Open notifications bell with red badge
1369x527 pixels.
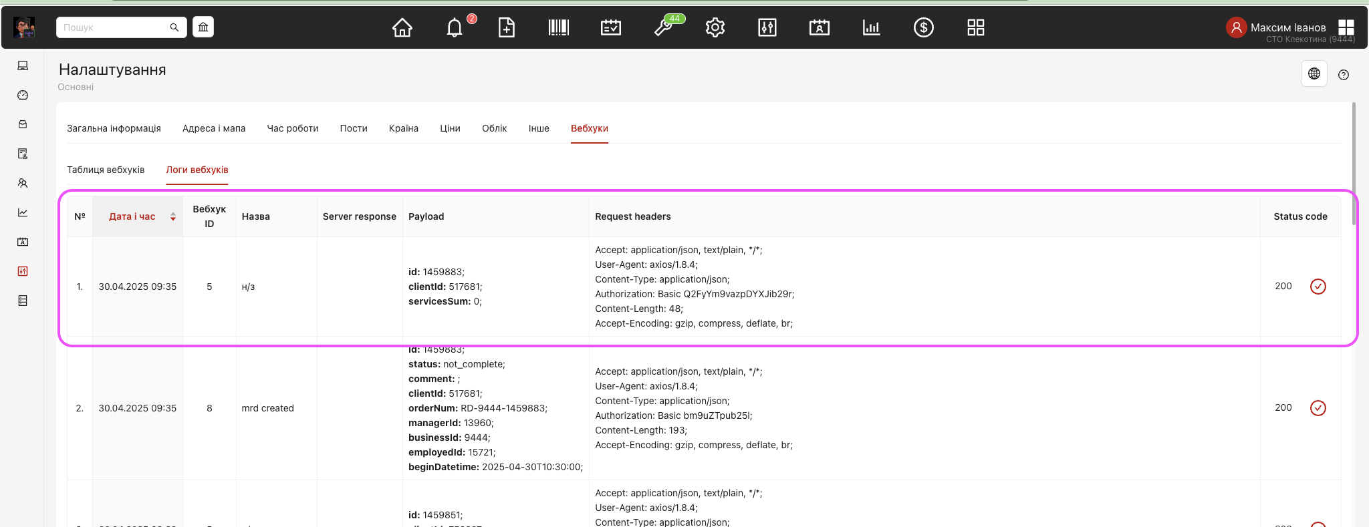pyautogui.click(x=455, y=27)
